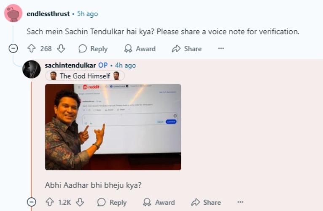Open more options on sachintendulkar reply
The height and width of the screenshot is (211, 323).
coord(240,202)
